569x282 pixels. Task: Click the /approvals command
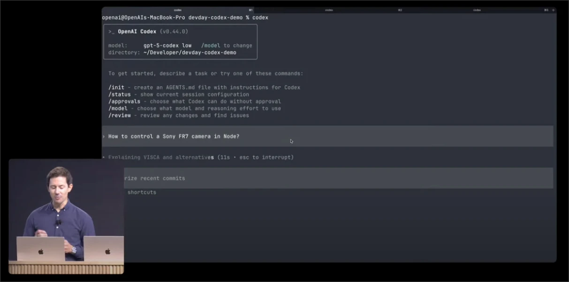pos(124,101)
